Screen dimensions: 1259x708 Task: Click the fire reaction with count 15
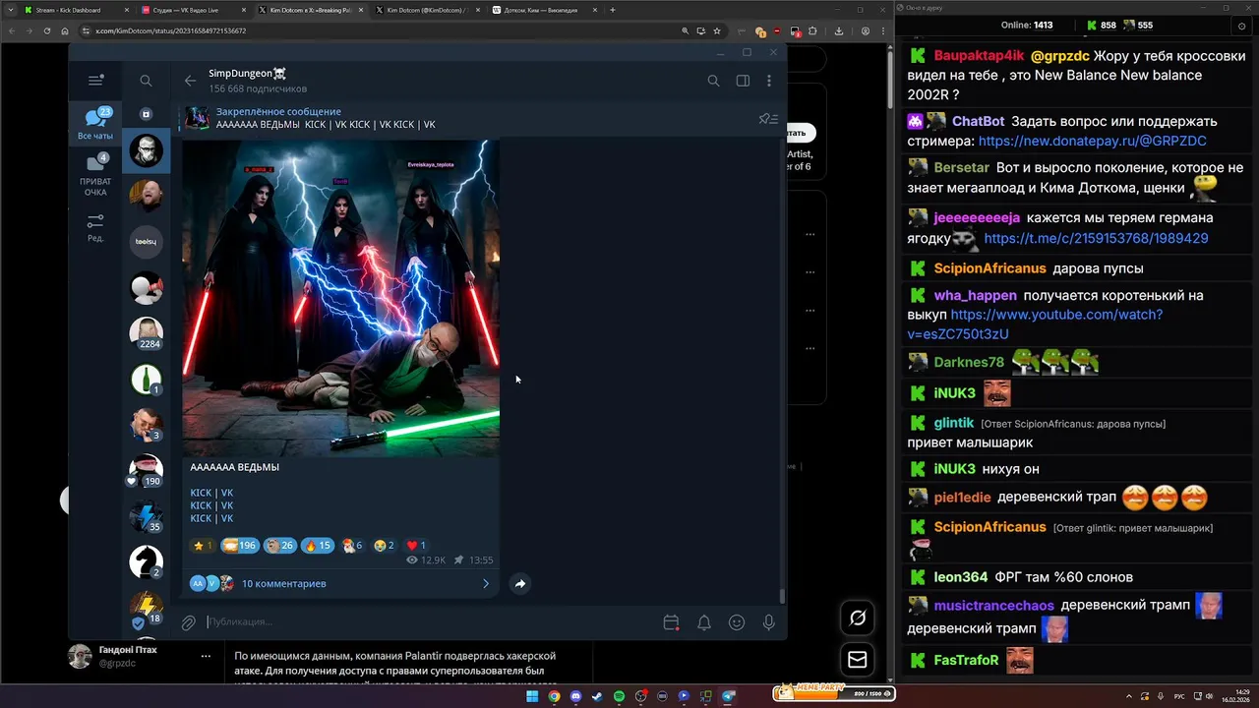318,545
